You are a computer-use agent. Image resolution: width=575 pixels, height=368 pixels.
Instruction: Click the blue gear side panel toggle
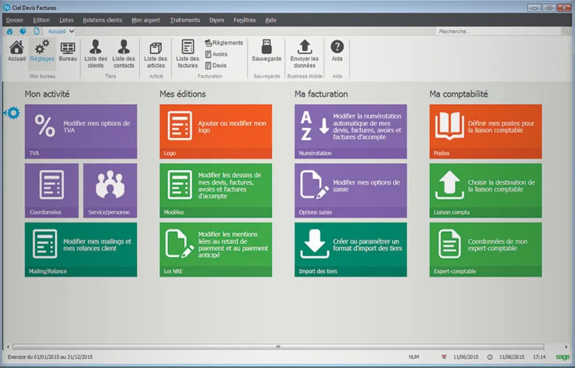point(12,113)
